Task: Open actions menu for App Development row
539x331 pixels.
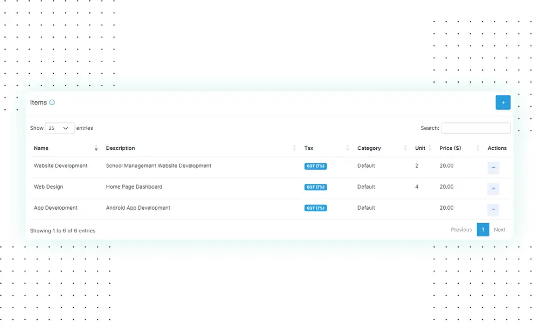Action: (493, 210)
